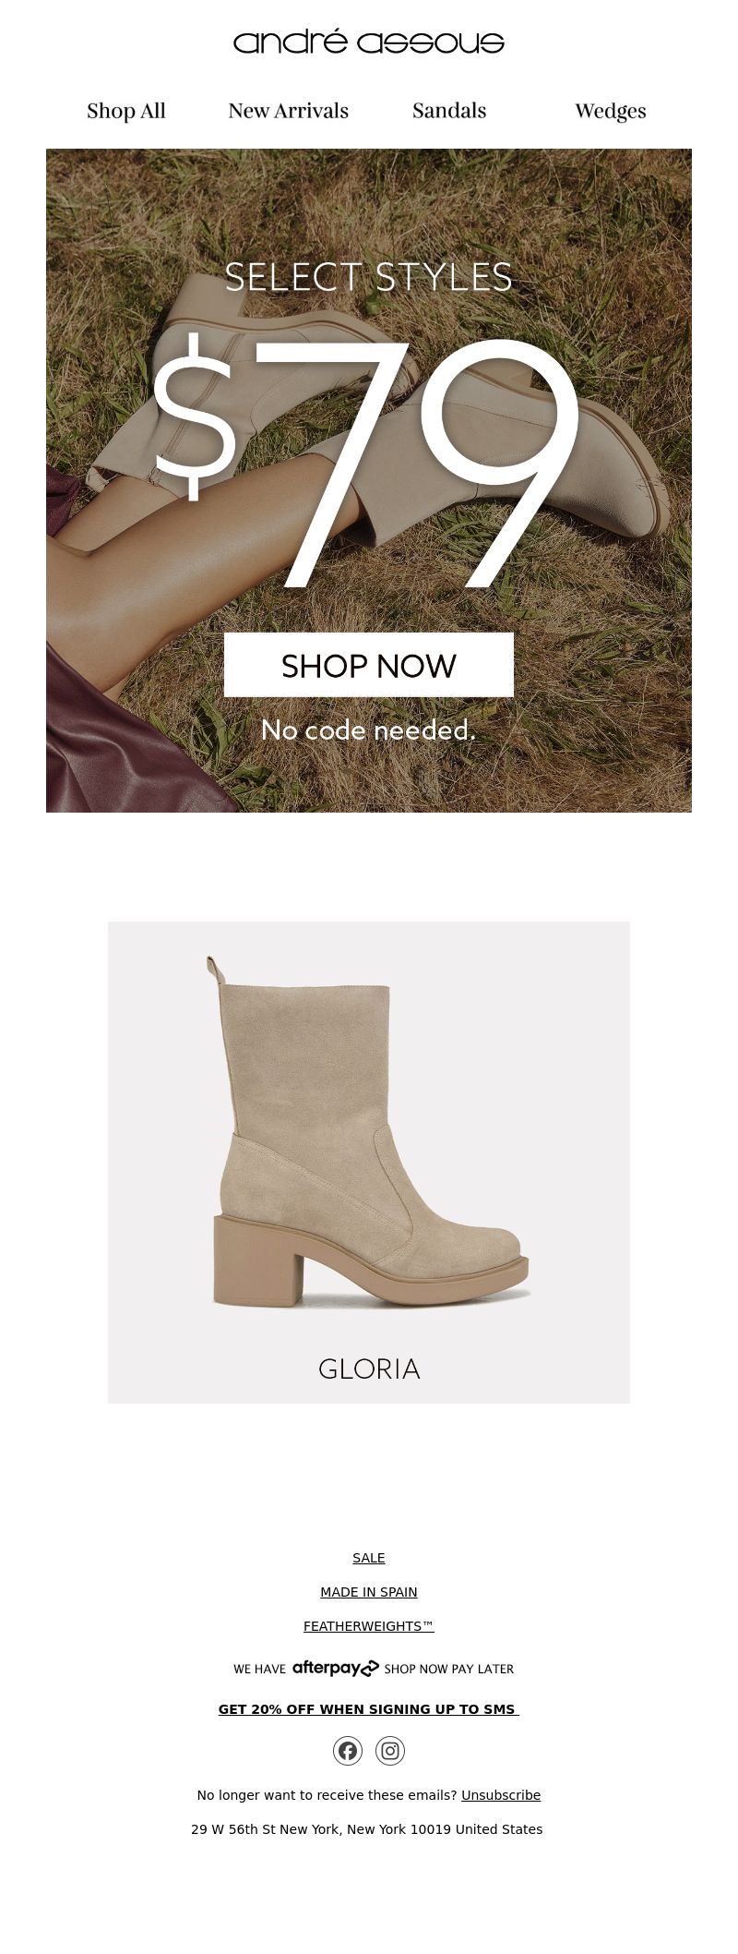Click GET 20% OFF SMS signup link

point(369,1709)
